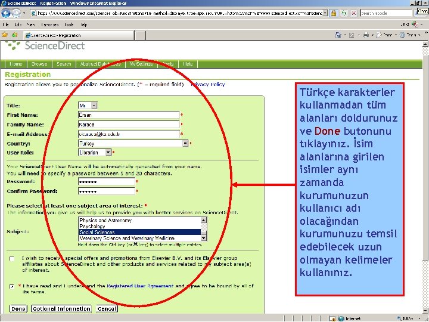Click the Subject list scroll-up arrow
This screenshot has height=322, width=429.
coord(204,220)
